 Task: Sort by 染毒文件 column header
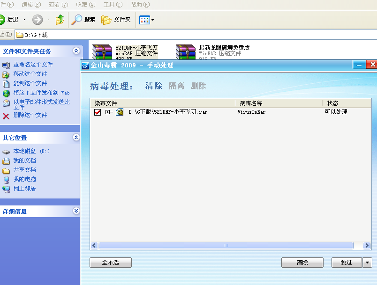point(163,103)
